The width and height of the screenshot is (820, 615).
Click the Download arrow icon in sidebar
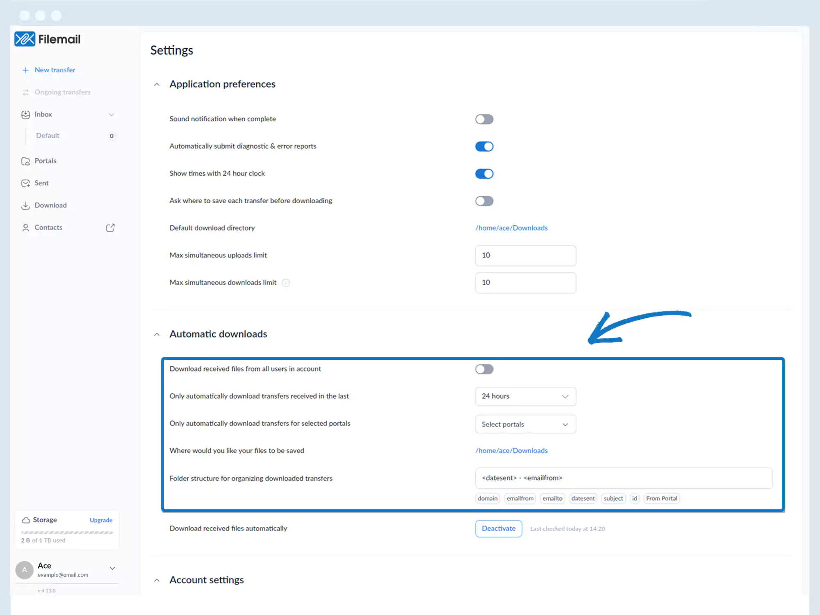[x=25, y=205]
